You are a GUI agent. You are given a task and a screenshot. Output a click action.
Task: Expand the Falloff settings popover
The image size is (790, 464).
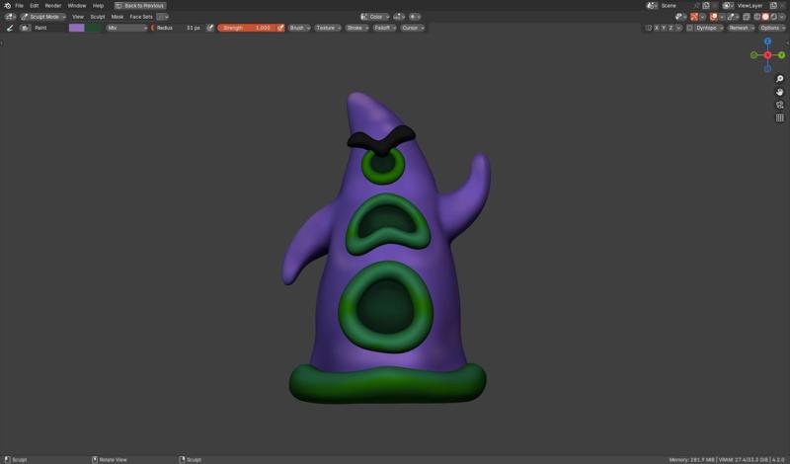[384, 28]
